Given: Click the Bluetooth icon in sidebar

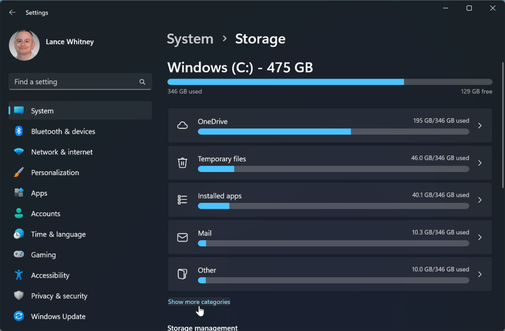Looking at the screenshot, I should pos(19,131).
